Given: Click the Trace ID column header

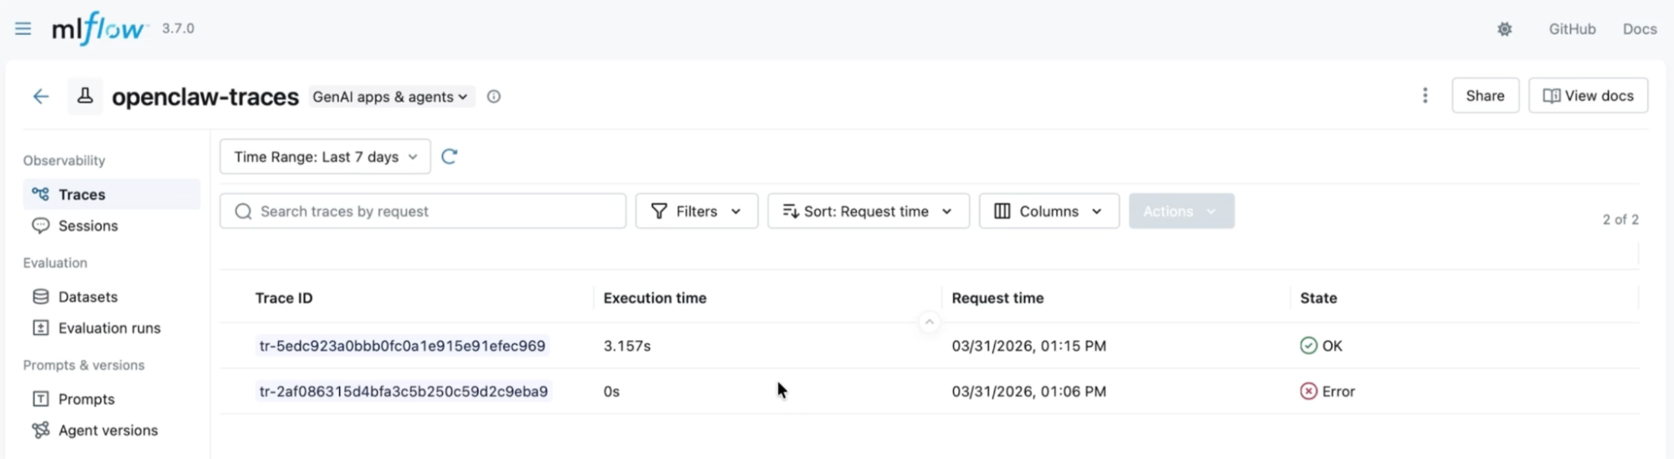Looking at the screenshot, I should click(x=284, y=298).
